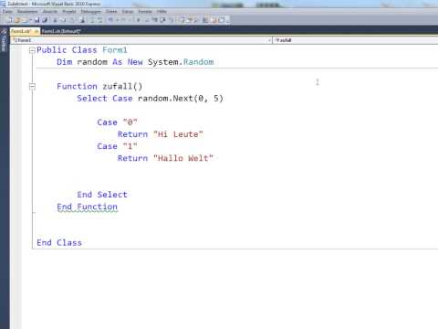Screen dimensions: 438x329
Task: Open the Fenster menu
Action: click(145, 11)
